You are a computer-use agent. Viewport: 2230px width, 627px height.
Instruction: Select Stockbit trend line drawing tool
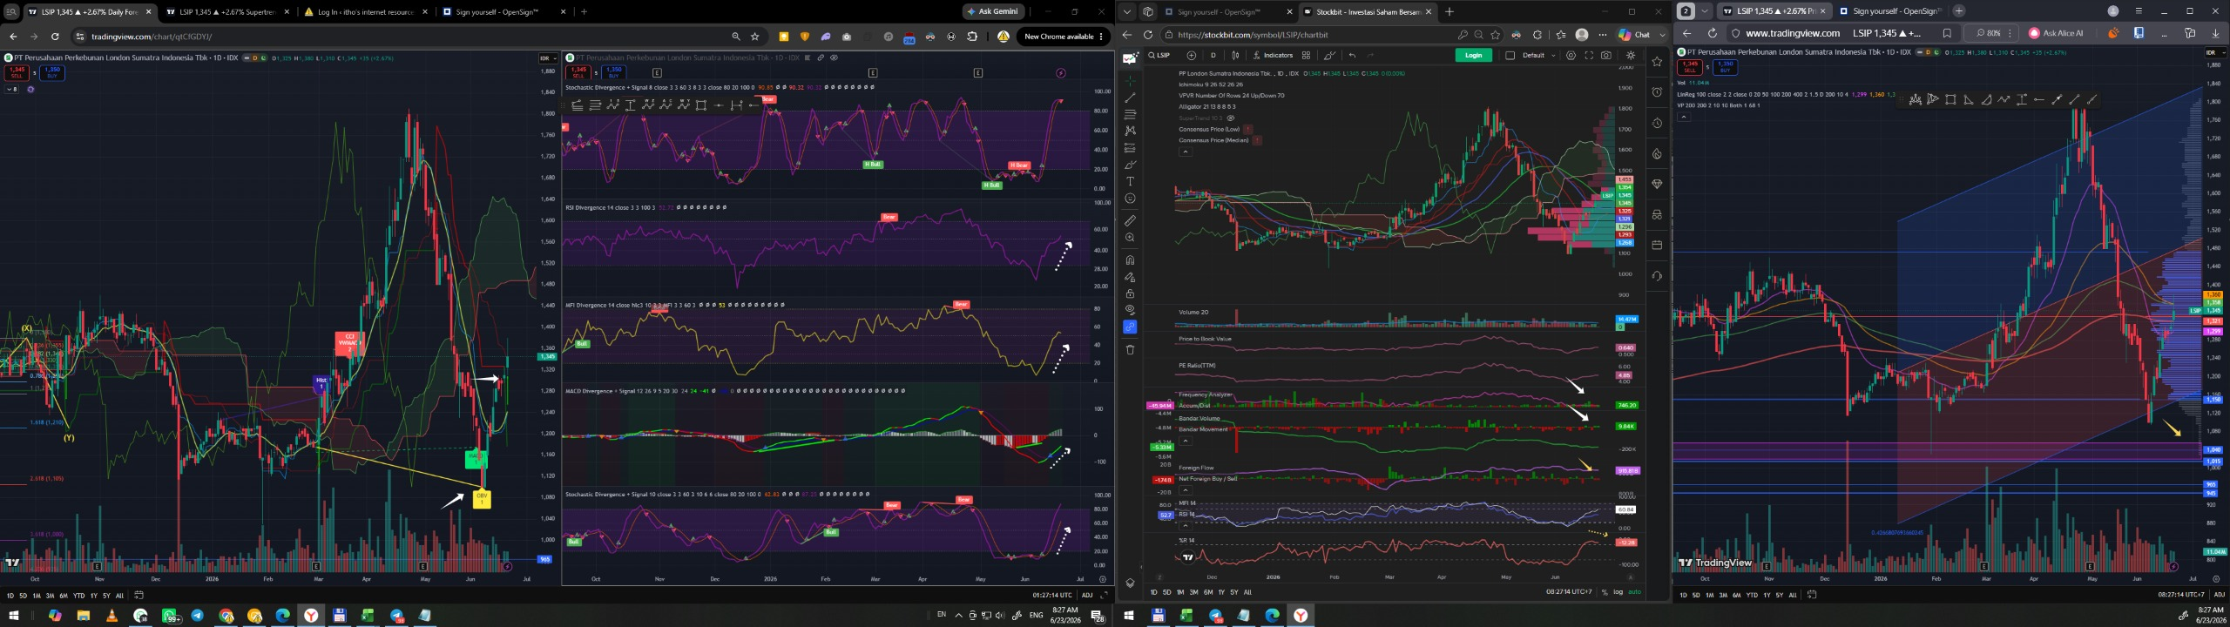point(1130,98)
